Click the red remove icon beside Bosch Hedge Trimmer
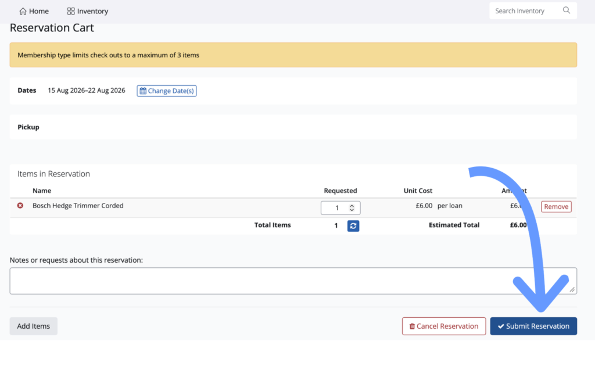 tap(20, 205)
